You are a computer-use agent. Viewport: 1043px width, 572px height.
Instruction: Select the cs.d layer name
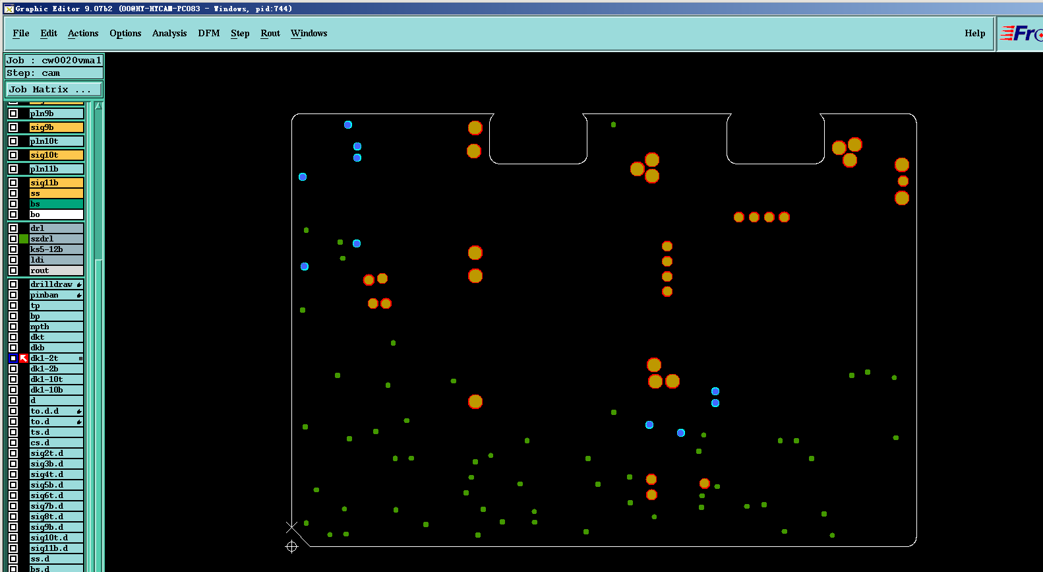(x=57, y=443)
